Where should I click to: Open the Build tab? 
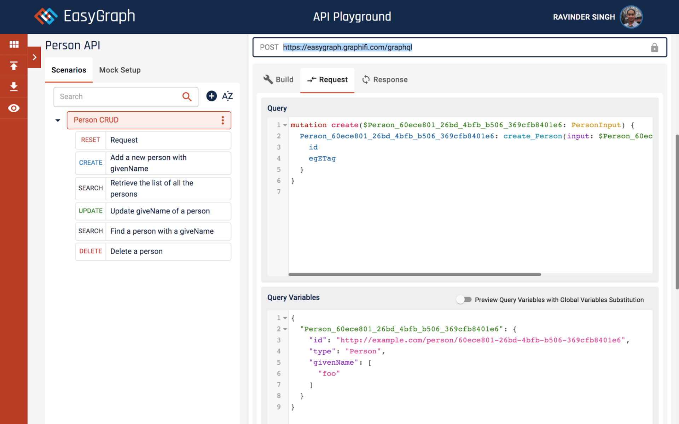click(279, 80)
